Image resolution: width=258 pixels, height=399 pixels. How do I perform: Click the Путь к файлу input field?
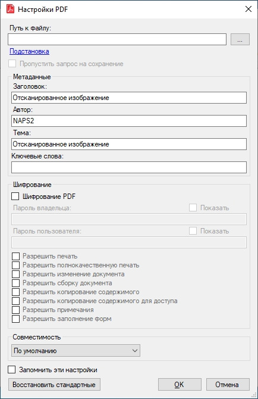point(117,39)
